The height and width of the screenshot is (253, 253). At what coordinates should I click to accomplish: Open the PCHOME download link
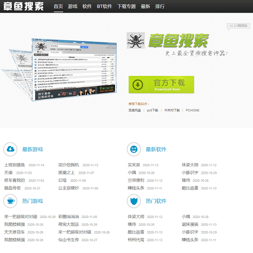(193, 110)
